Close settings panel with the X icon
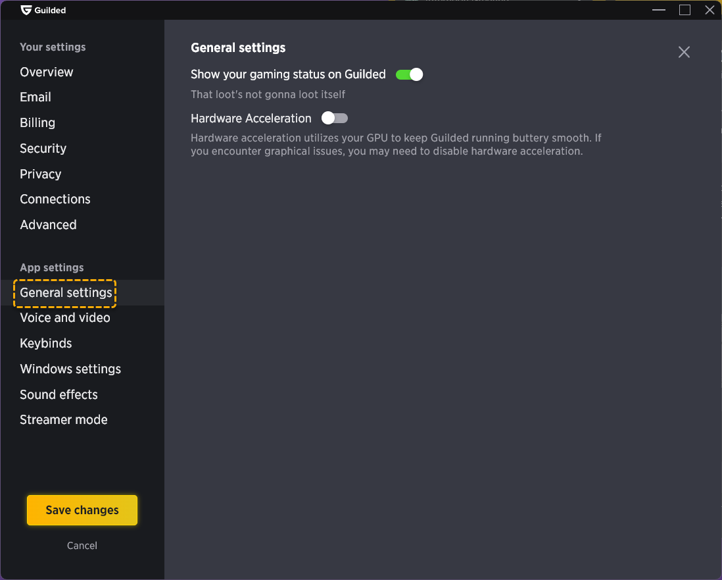 click(684, 52)
